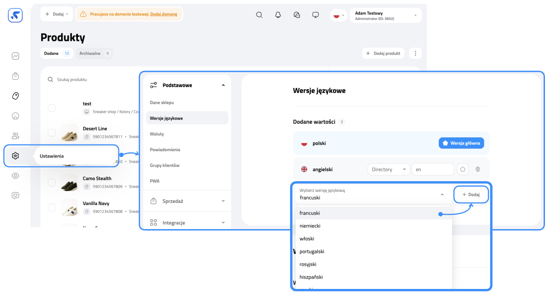548x295 pixels.
Task: Expand the Sprzedaż settings section
Action: [x=187, y=201]
